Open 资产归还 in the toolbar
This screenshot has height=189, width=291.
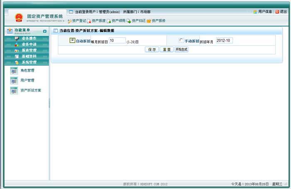pyautogui.click(x=129, y=21)
